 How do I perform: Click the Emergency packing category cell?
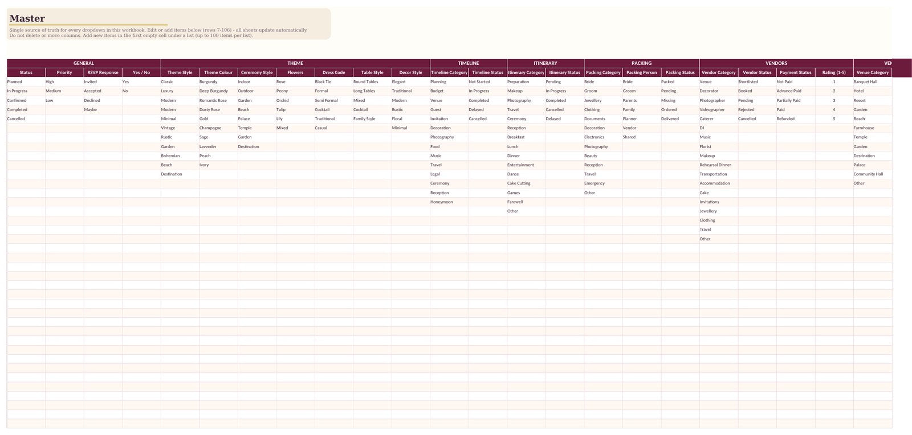603,183
